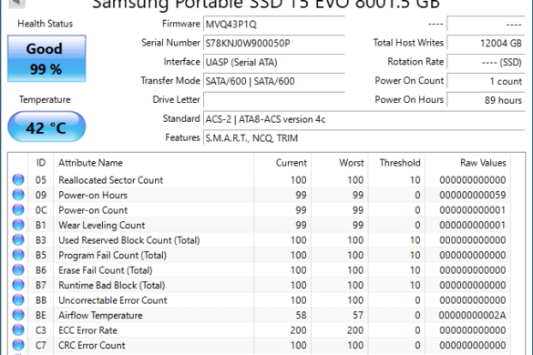Click status orb for Used Reserved Block Count
This screenshot has width=533, height=355.
coord(18,239)
